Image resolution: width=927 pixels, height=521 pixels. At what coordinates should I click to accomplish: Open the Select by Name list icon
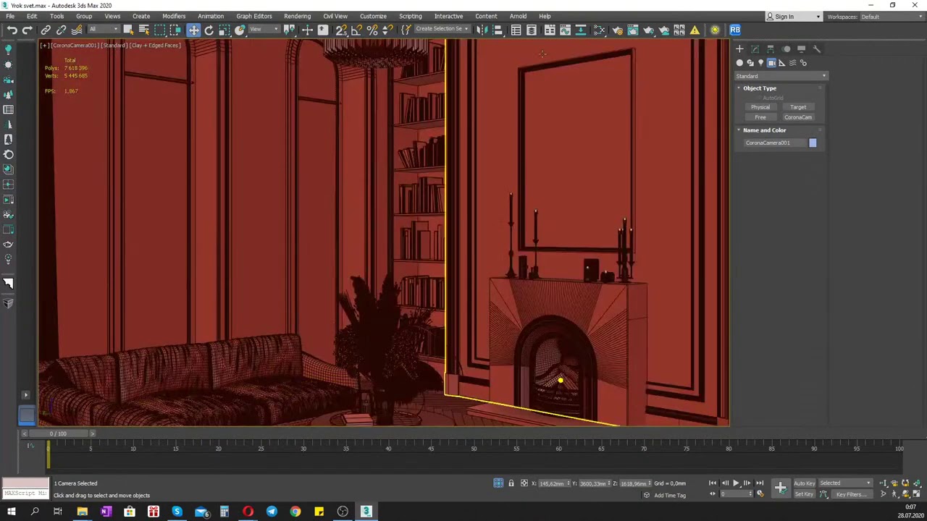pyautogui.click(x=143, y=30)
